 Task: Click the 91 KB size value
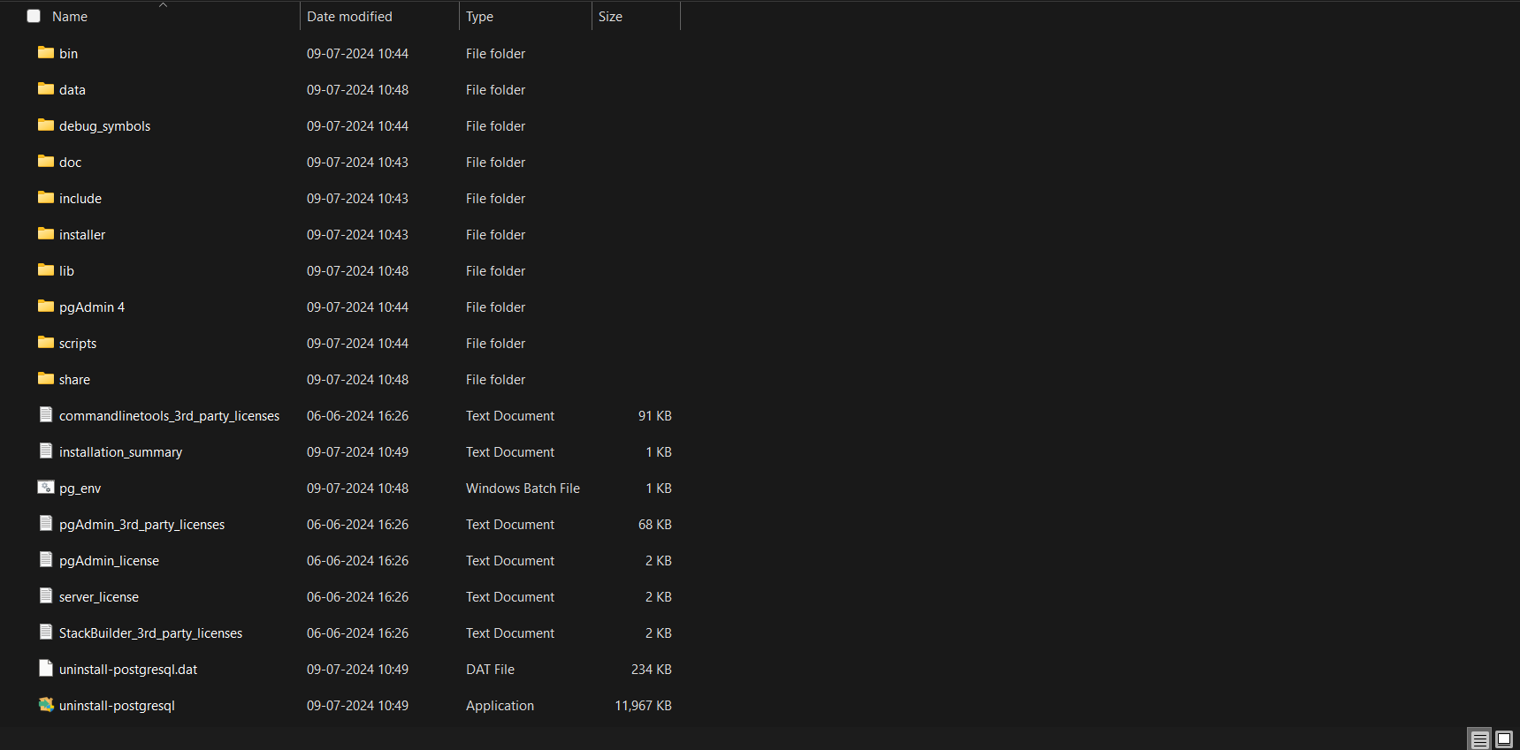pos(654,416)
